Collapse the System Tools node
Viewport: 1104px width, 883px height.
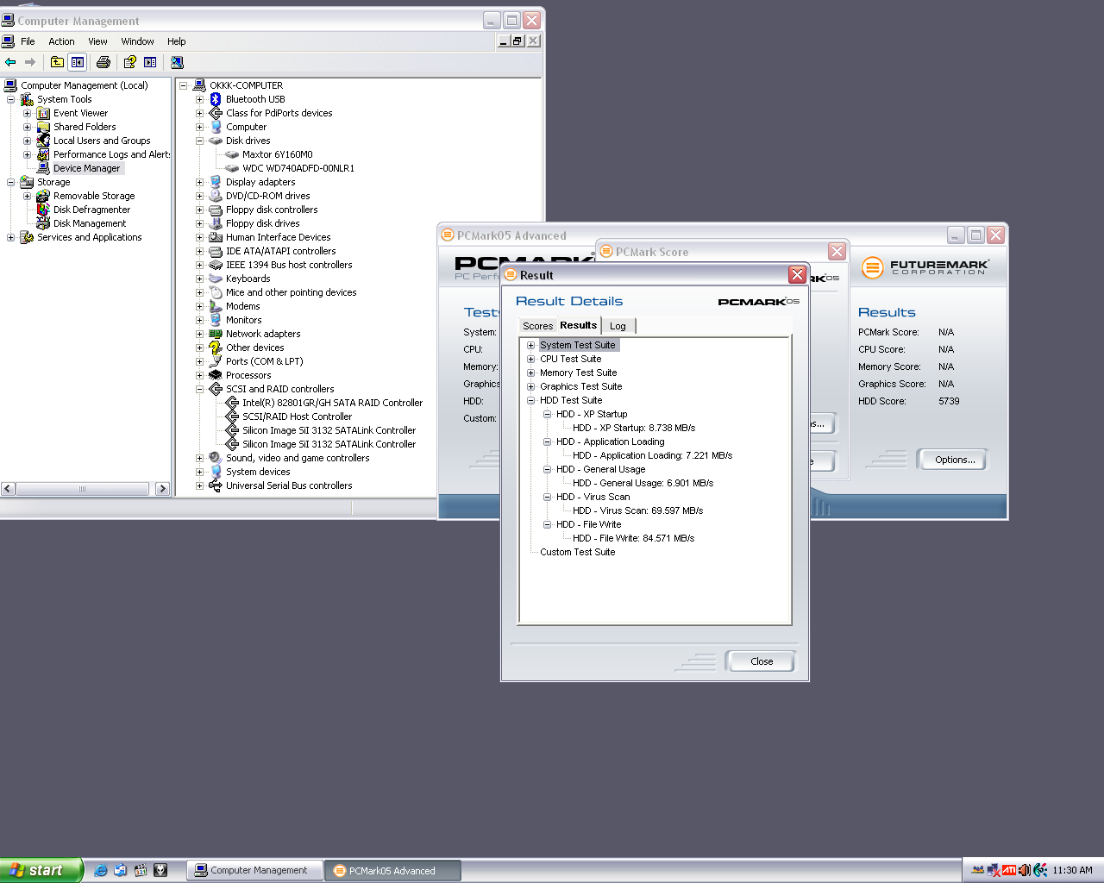pos(11,99)
